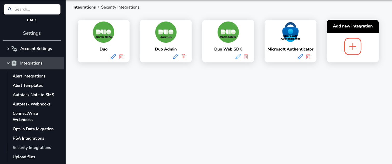The height and width of the screenshot is (164, 392).
Task: Edit the Duo Admin integration
Action: [x=176, y=56]
